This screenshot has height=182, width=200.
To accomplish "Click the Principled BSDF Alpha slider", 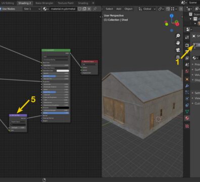I will coord(56,113).
